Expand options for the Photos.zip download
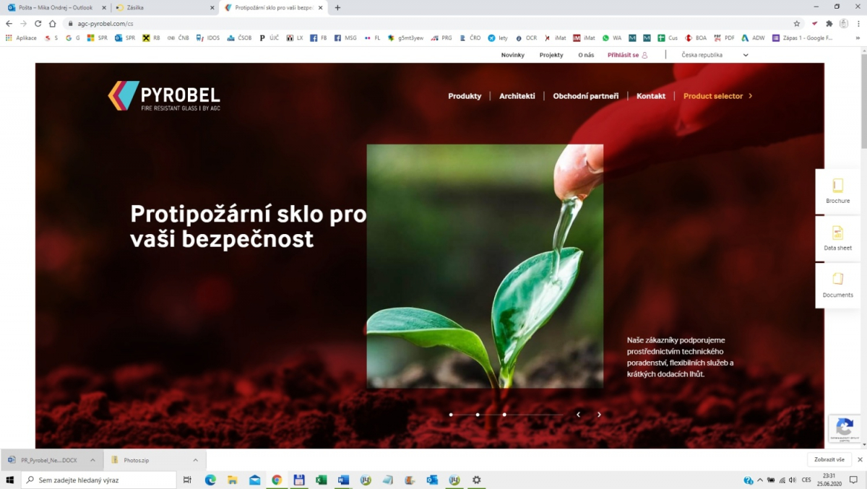This screenshot has width=867, height=489. [x=195, y=459]
